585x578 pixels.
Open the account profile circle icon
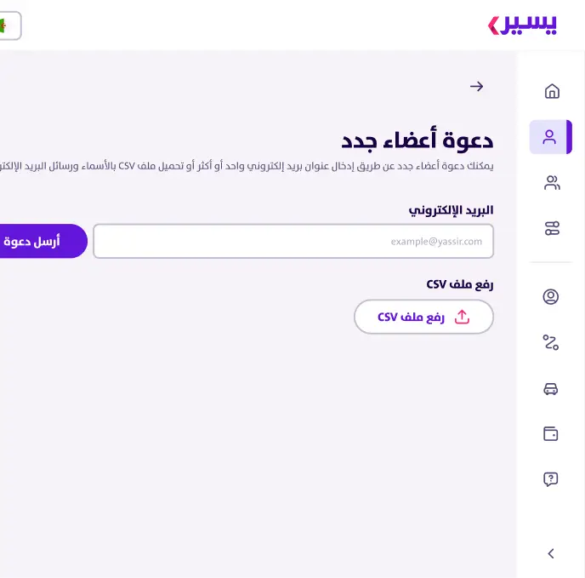[x=550, y=296]
